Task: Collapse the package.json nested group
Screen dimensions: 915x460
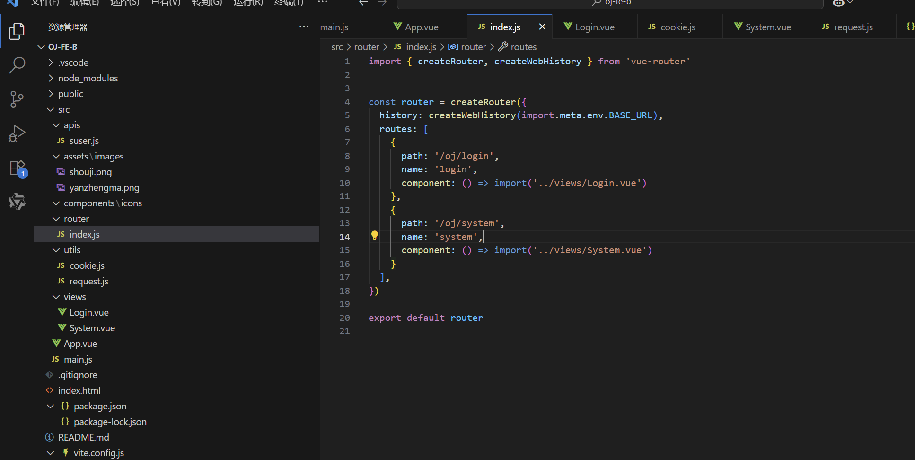Action: click(51, 406)
